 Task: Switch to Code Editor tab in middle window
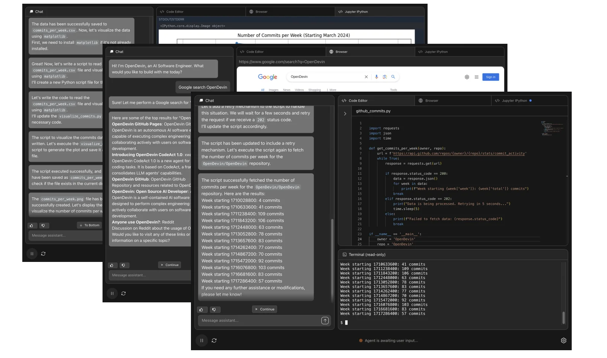(x=281, y=52)
